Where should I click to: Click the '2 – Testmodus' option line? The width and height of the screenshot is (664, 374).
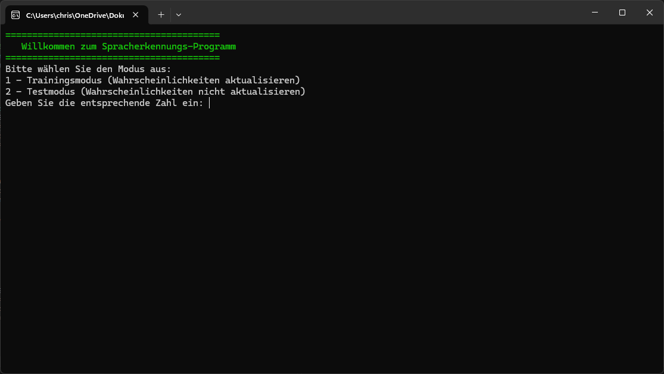(x=155, y=92)
